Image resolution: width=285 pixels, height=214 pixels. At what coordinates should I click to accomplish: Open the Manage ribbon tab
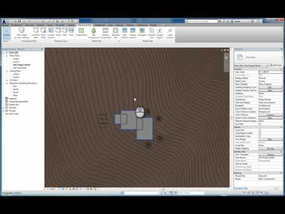click(119, 25)
